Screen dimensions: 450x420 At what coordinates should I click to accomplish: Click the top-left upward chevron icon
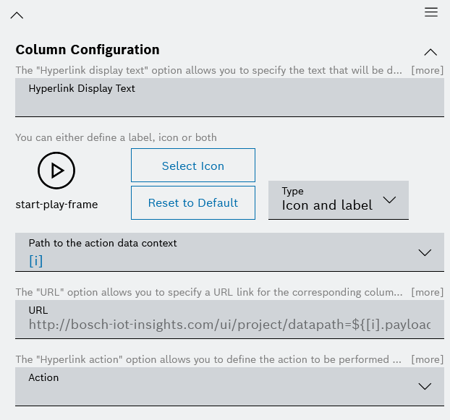(17, 15)
